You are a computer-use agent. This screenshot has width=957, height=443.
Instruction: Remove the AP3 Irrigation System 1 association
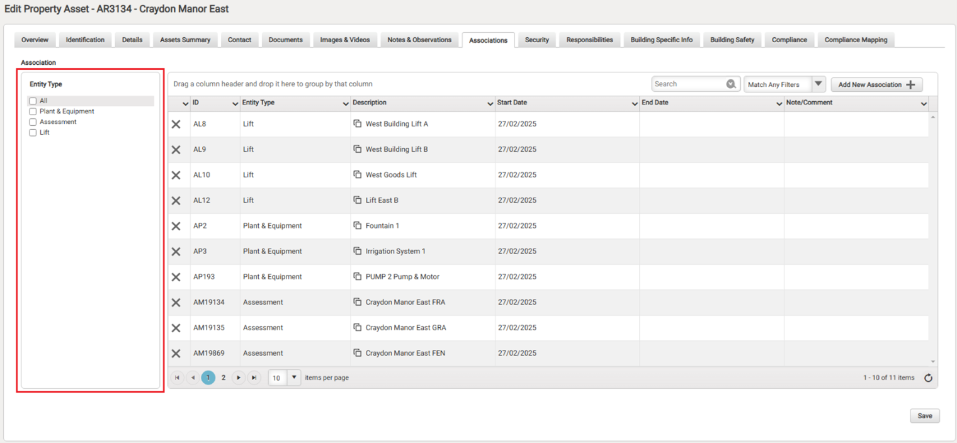176,252
